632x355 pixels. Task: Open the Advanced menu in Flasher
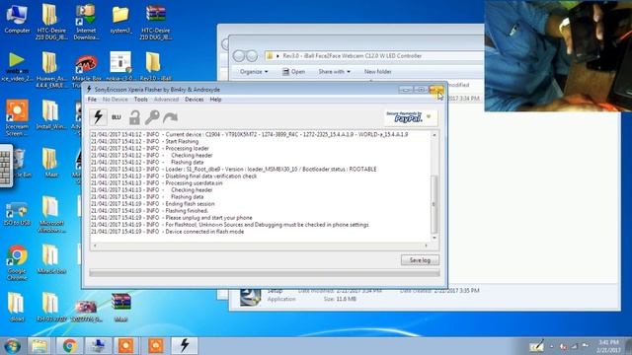coord(166,100)
